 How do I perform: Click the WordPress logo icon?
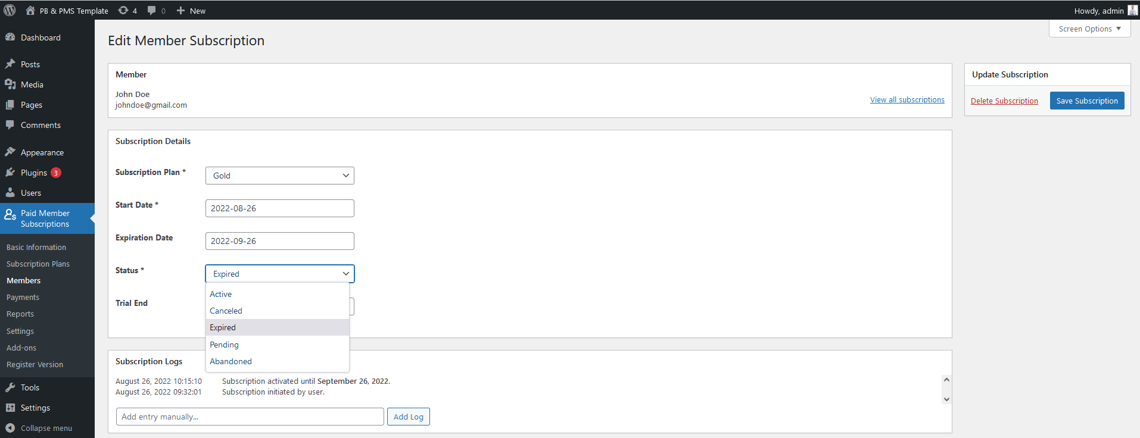click(10, 10)
